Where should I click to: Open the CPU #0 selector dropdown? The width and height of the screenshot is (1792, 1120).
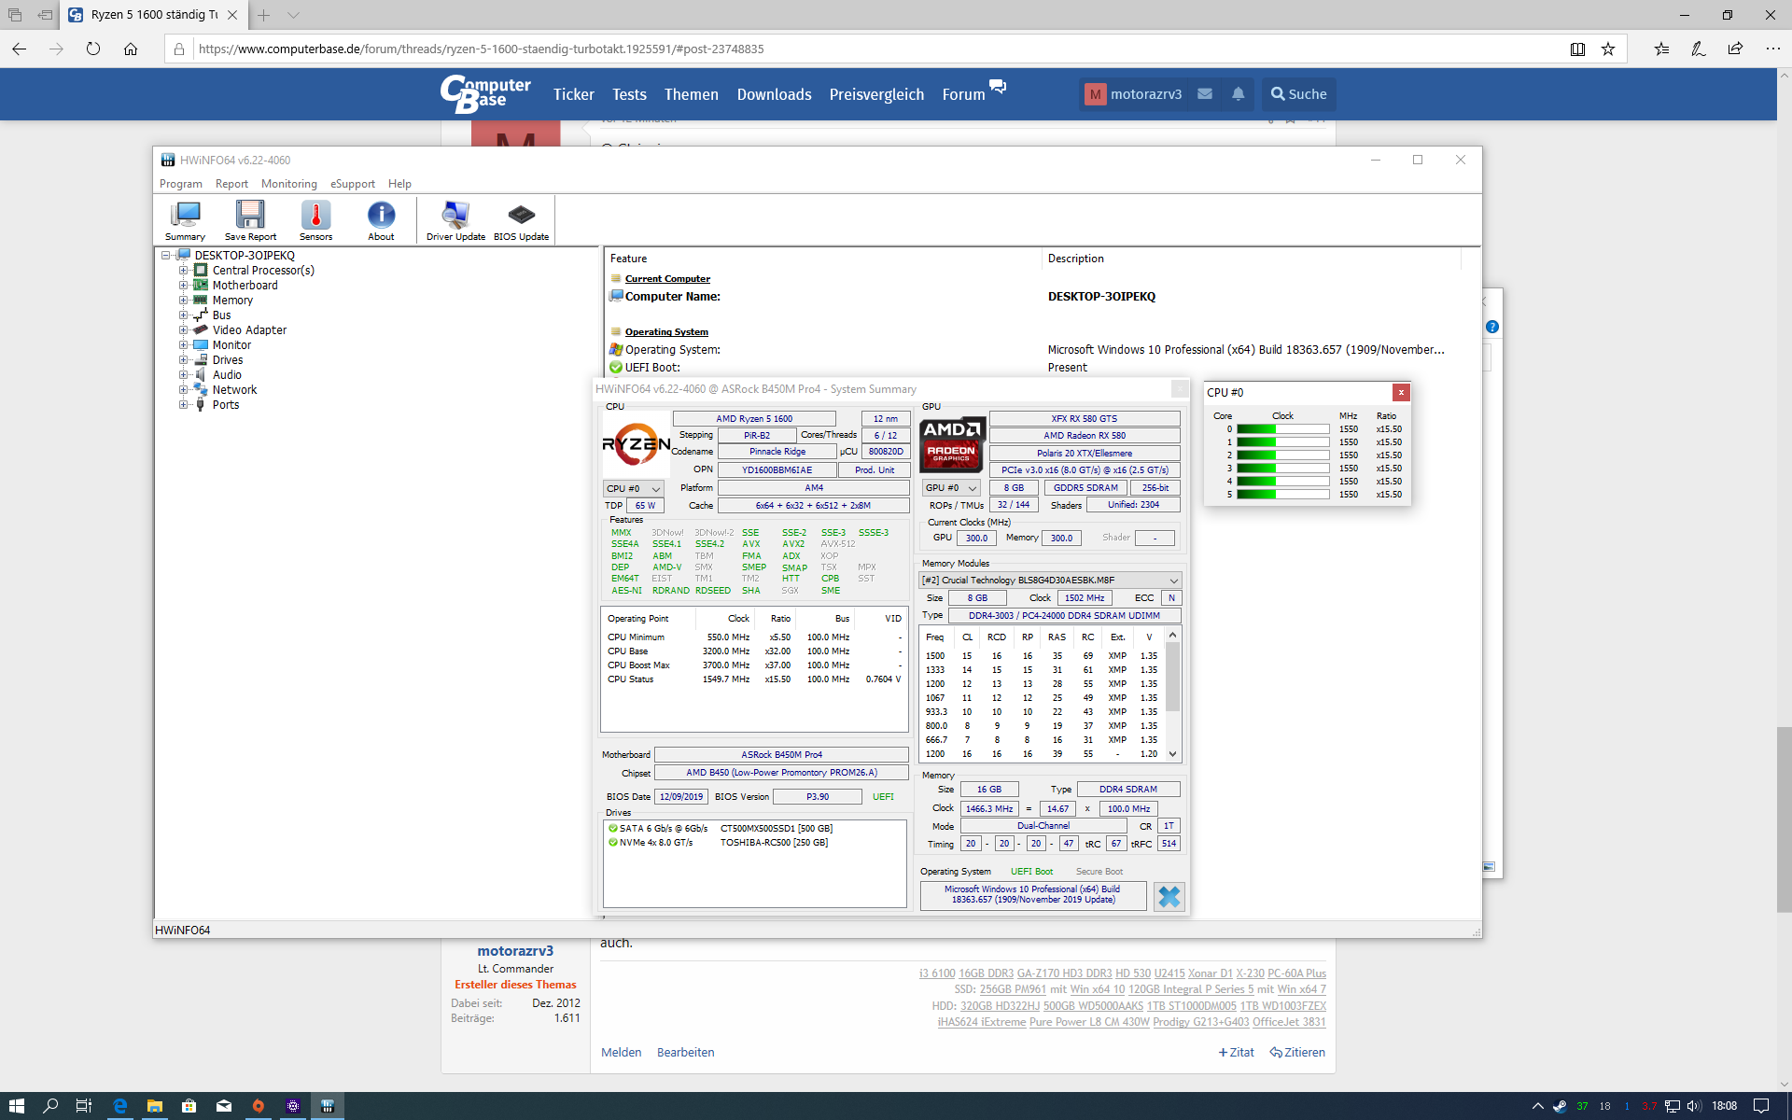pyautogui.click(x=633, y=488)
